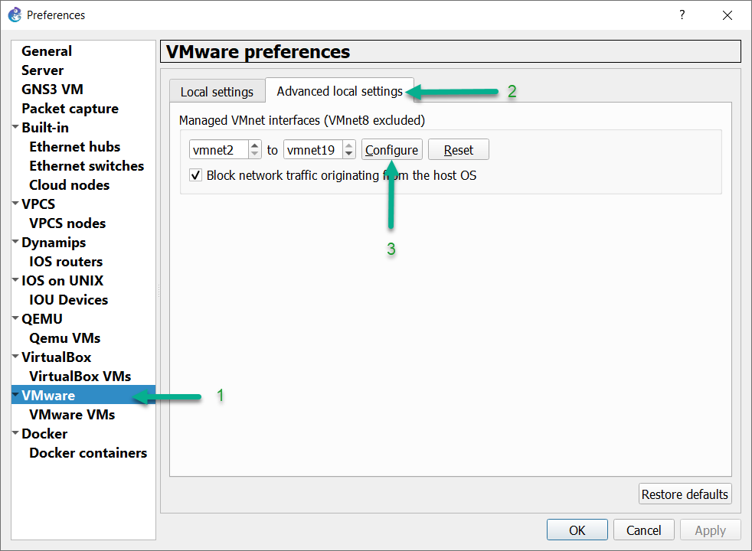Open VMware VMs settings
This screenshot has width=752, height=551.
[72, 415]
